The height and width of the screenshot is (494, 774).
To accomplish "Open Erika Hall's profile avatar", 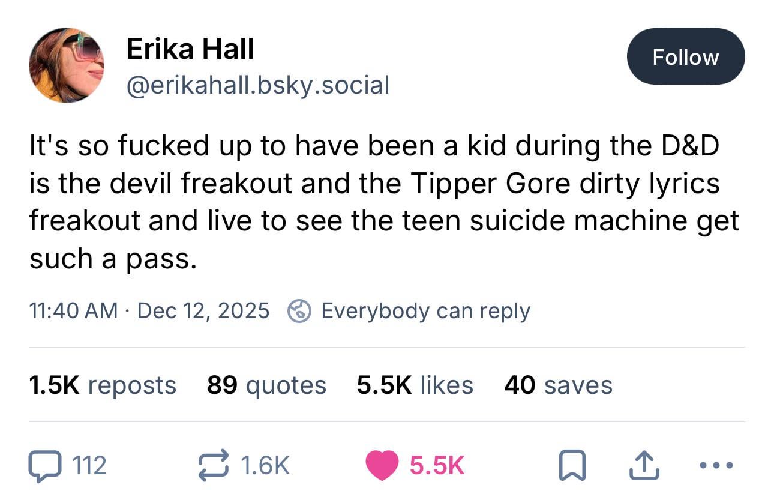I will point(67,65).
